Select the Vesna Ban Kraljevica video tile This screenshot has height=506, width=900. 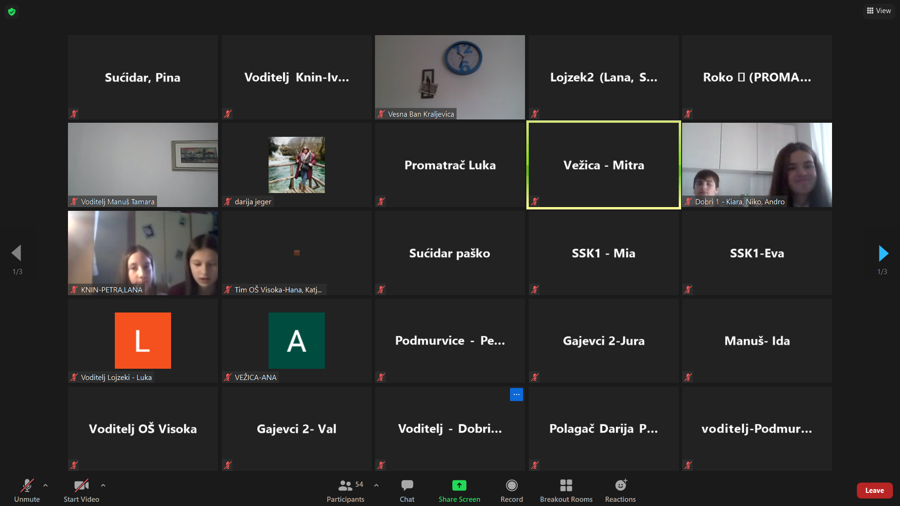450,77
